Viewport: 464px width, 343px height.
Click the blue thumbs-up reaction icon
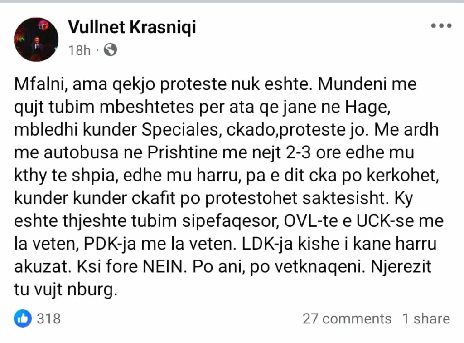(x=23, y=318)
